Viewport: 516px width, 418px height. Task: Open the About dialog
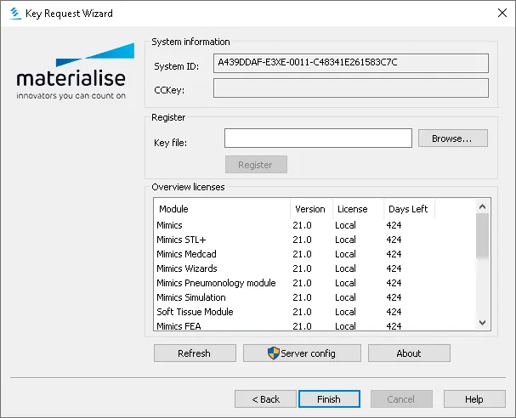(409, 353)
